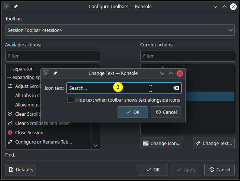This screenshot has height=181, width=240.
Task: Open Change Icon dialog
Action: point(162,144)
